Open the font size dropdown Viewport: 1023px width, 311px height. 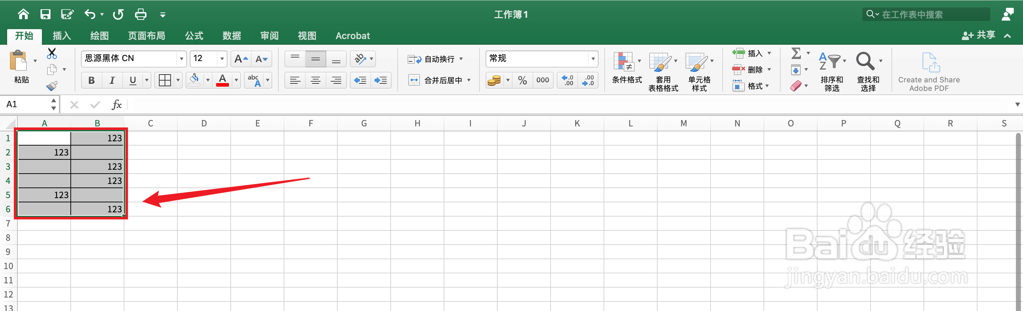coord(222,59)
